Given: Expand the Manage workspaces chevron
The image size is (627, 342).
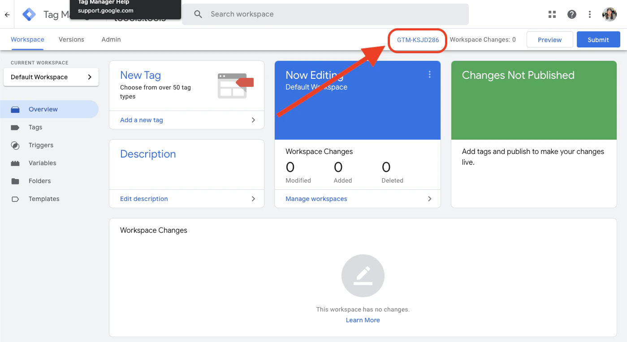Looking at the screenshot, I should (x=429, y=199).
